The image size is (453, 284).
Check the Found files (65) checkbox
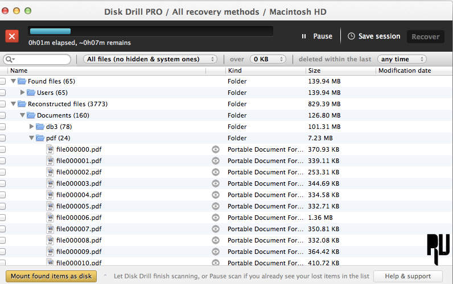point(2,81)
